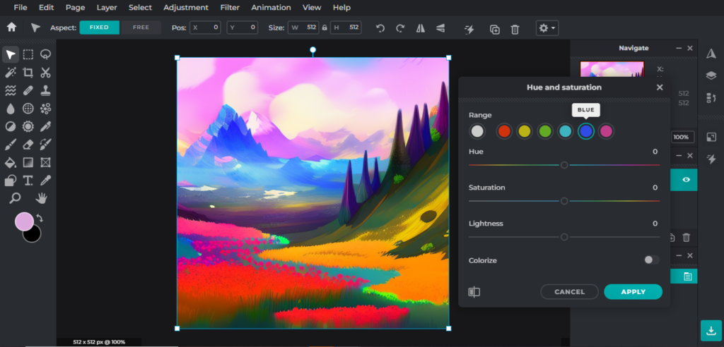Open the Layers panel icon on right rail
This screenshot has height=347, width=724.
(711, 75)
